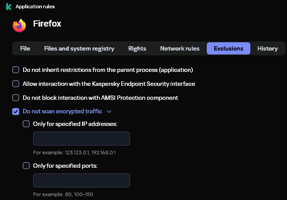The width and height of the screenshot is (287, 200).
Task: Open the Rights tab
Action: 137,48
